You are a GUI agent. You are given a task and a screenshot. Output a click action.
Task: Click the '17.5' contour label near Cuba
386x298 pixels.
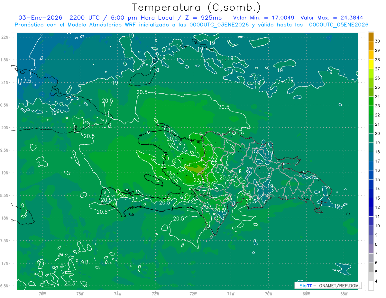(x=26, y=81)
